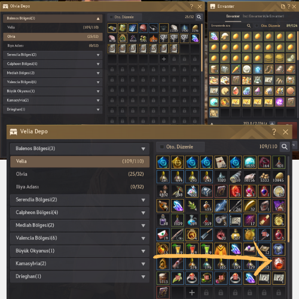Viewport: 299px width, 299px height.
Task: Enable Oto. Düzenle checkbox in Velia Depo
Action: (162, 147)
